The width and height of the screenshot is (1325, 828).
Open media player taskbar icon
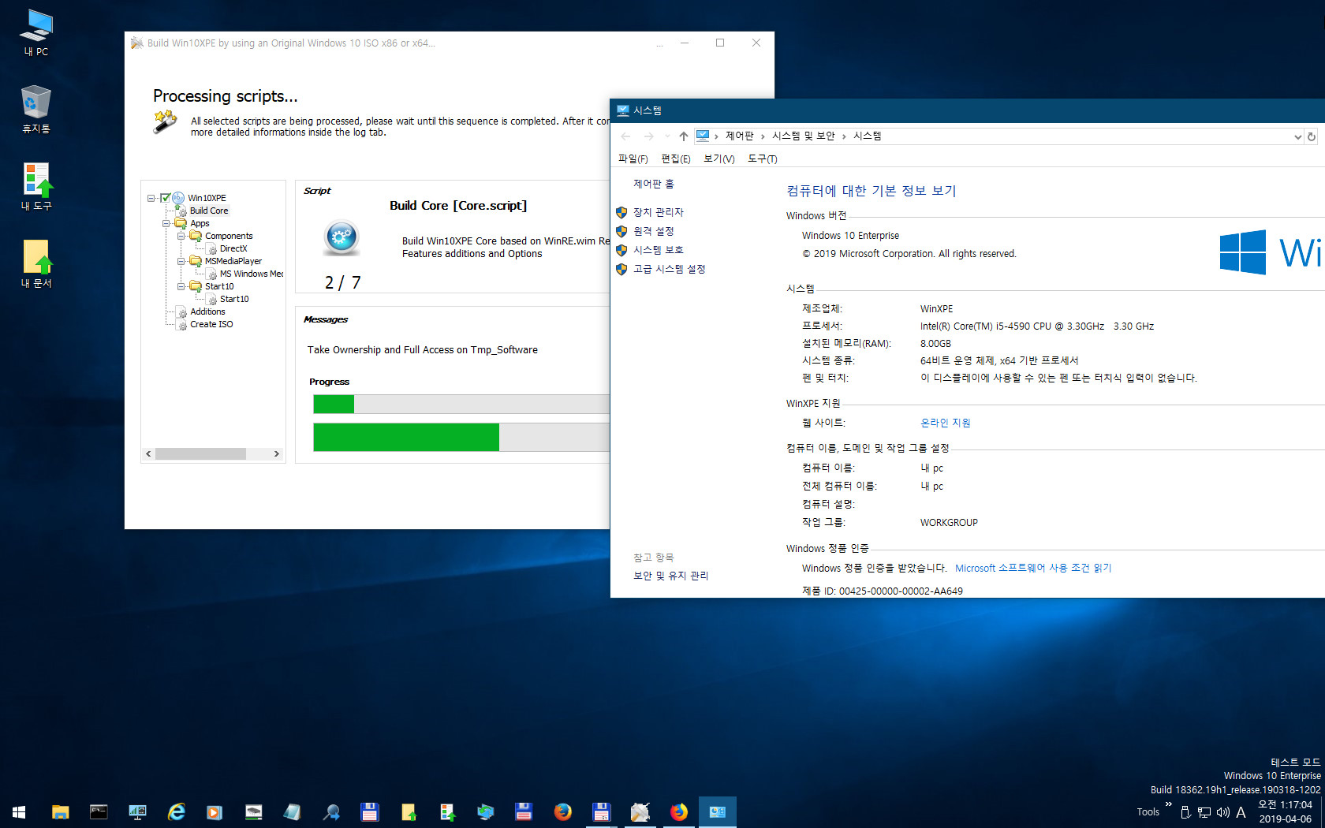coord(215,811)
